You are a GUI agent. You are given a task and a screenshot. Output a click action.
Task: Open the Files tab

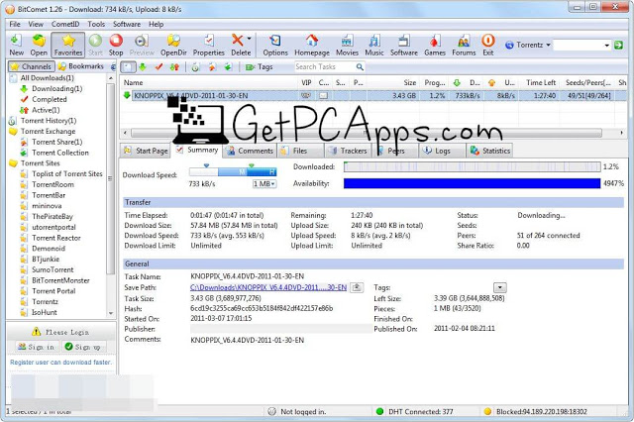coord(300,151)
